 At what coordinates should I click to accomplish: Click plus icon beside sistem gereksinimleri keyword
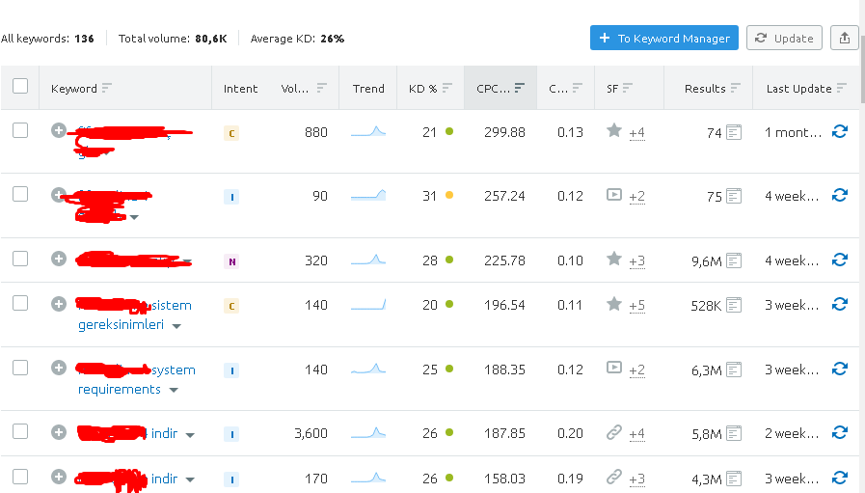pos(59,304)
